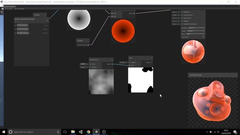Open the Workflow dropdown on master node
This screenshot has width=240, height=135.
(196, 28)
